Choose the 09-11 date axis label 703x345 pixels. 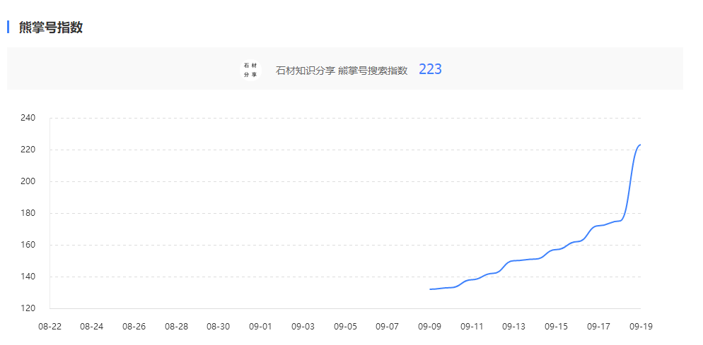(472, 327)
